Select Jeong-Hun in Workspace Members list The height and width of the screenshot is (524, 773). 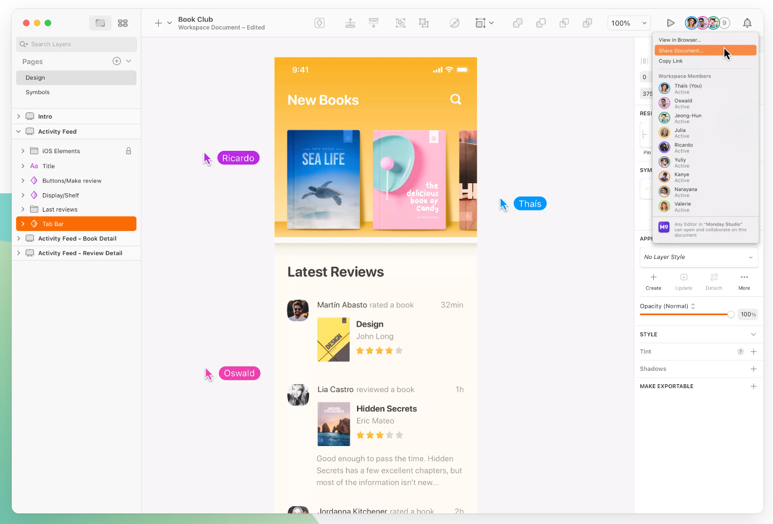pyautogui.click(x=706, y=118)
